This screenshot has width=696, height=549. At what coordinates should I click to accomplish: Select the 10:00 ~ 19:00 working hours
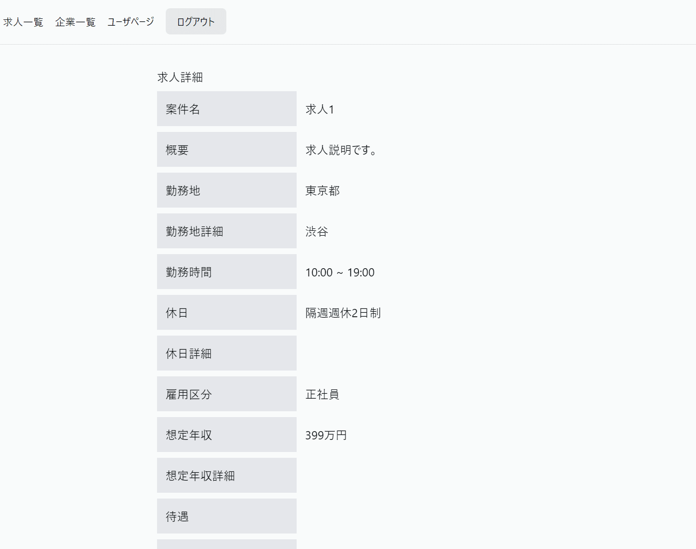click(x=340, y=273)
